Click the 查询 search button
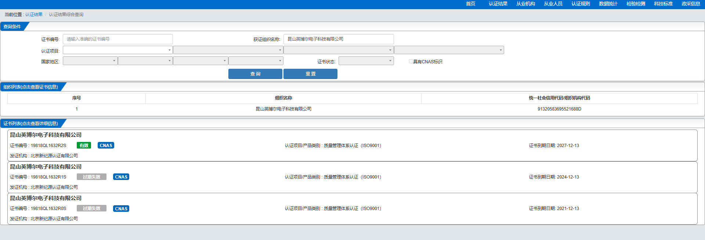 (255, 74)
